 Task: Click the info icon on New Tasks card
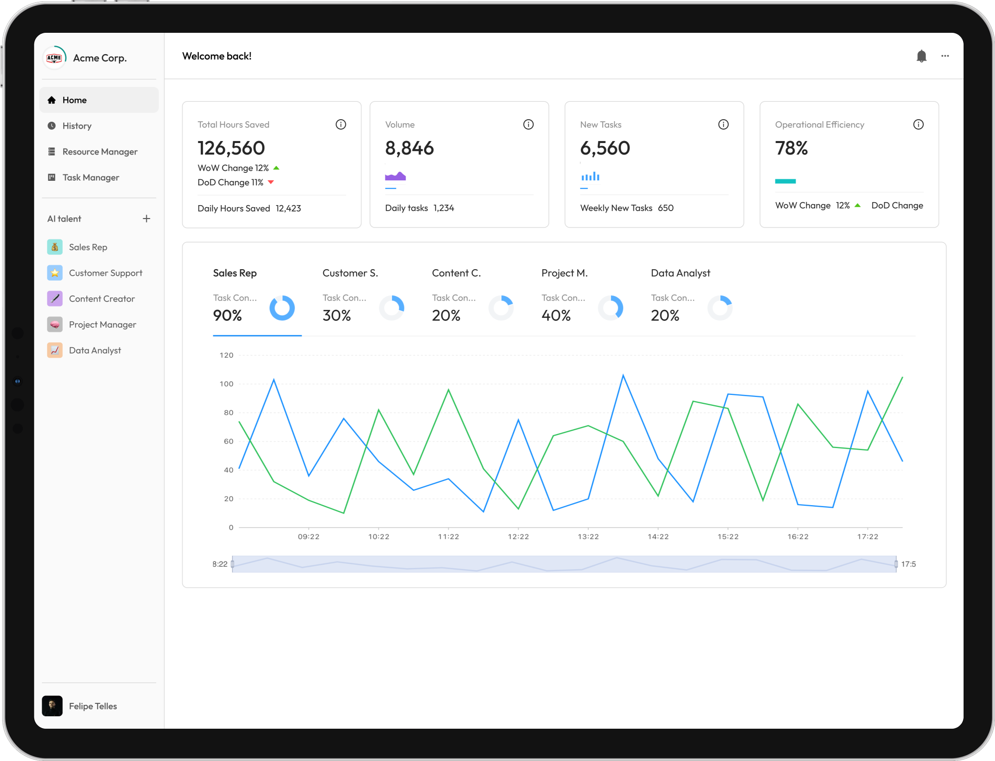point(723,125)
